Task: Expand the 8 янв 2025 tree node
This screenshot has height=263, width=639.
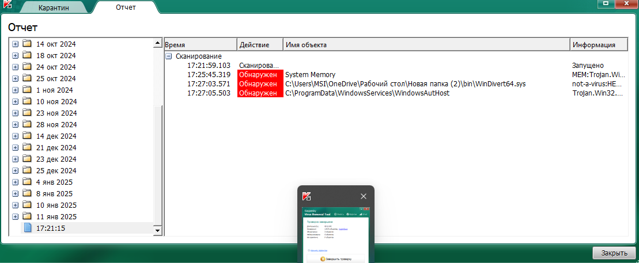Action: coord(16,194)
